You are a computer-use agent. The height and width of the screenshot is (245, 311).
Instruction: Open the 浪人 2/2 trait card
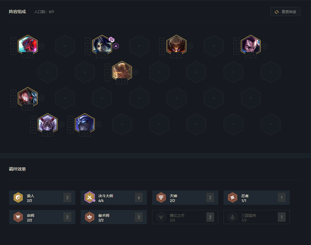[42, 197]
